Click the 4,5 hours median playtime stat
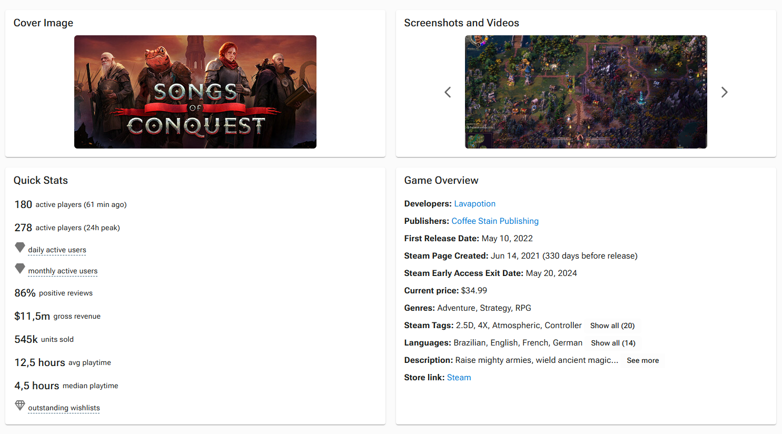The width and height of the screenshot is (782, 434). (x=66, y=386)
